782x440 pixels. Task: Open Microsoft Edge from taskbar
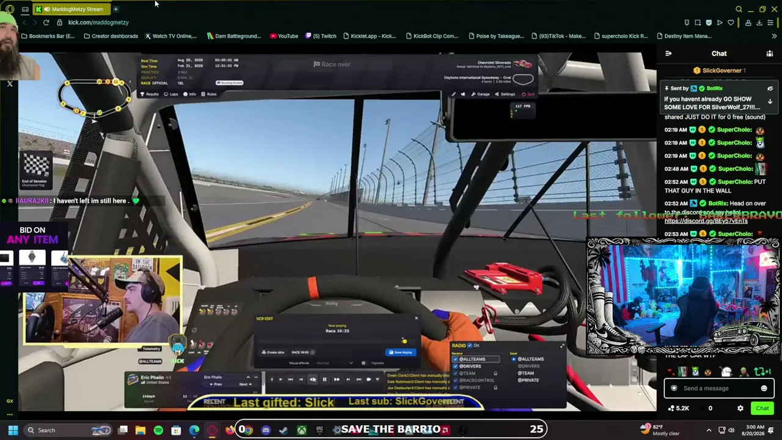coord(194,430)
